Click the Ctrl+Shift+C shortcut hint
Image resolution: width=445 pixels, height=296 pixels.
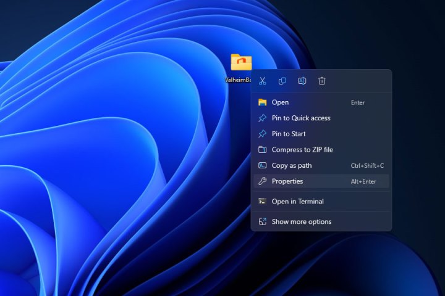pyautogui.click(x=367, y=165)
